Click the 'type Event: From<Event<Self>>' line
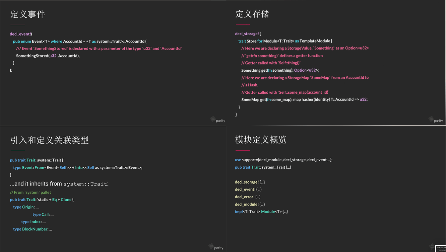The image size is (446, 252). tap(78, 168)
